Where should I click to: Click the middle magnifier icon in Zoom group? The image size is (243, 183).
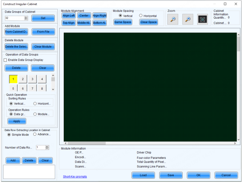[x=187, y=20]
